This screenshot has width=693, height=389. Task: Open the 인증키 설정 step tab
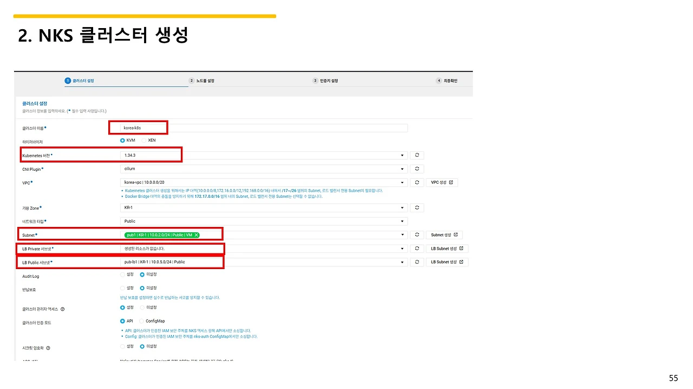tap(325, 81)
